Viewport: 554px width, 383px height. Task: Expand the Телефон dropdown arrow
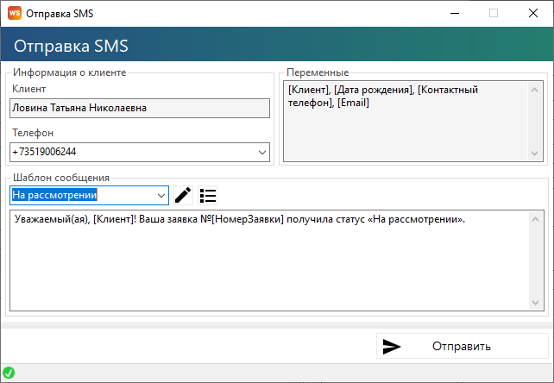coord(262,152)
